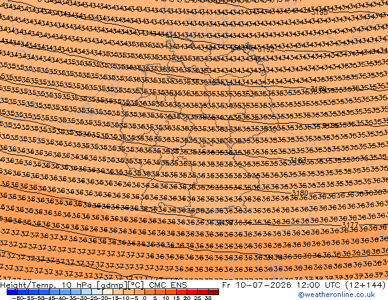Click the 3187 contour label
The width and height of the screenshot is (388, 300).
tap(298, 159)
